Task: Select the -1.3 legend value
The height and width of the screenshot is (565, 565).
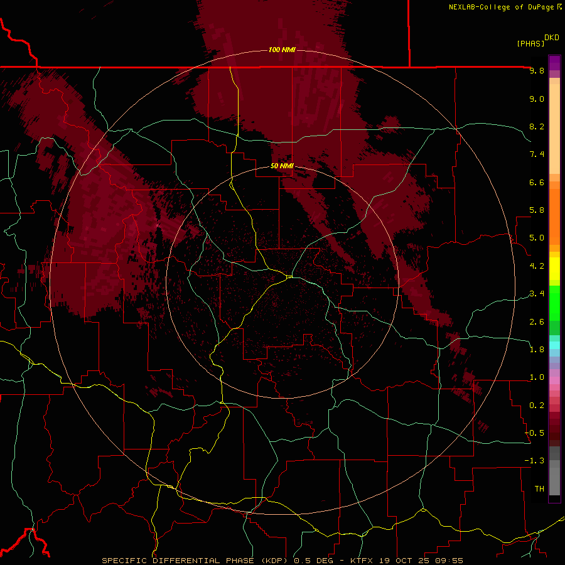Action: pos(534,461)
